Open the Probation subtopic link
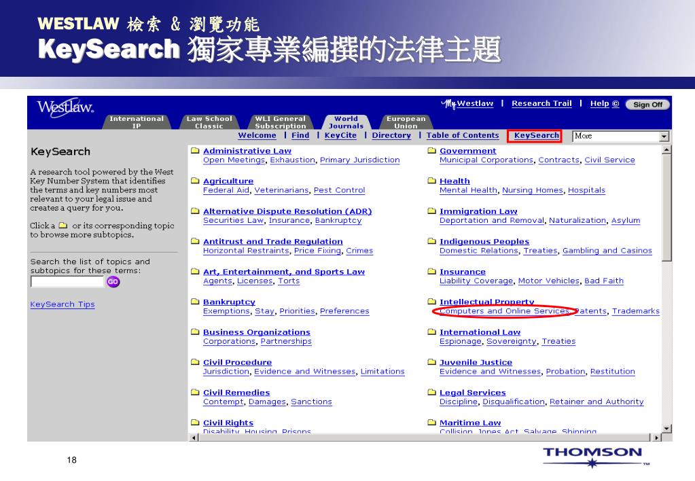Viewport: 695px width, 481px height. tap(565, 372)
